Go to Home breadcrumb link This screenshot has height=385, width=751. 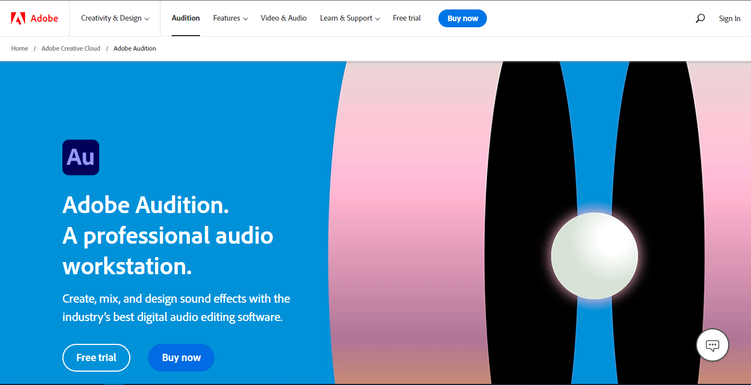pyautogui.click(x=19, y=48)
